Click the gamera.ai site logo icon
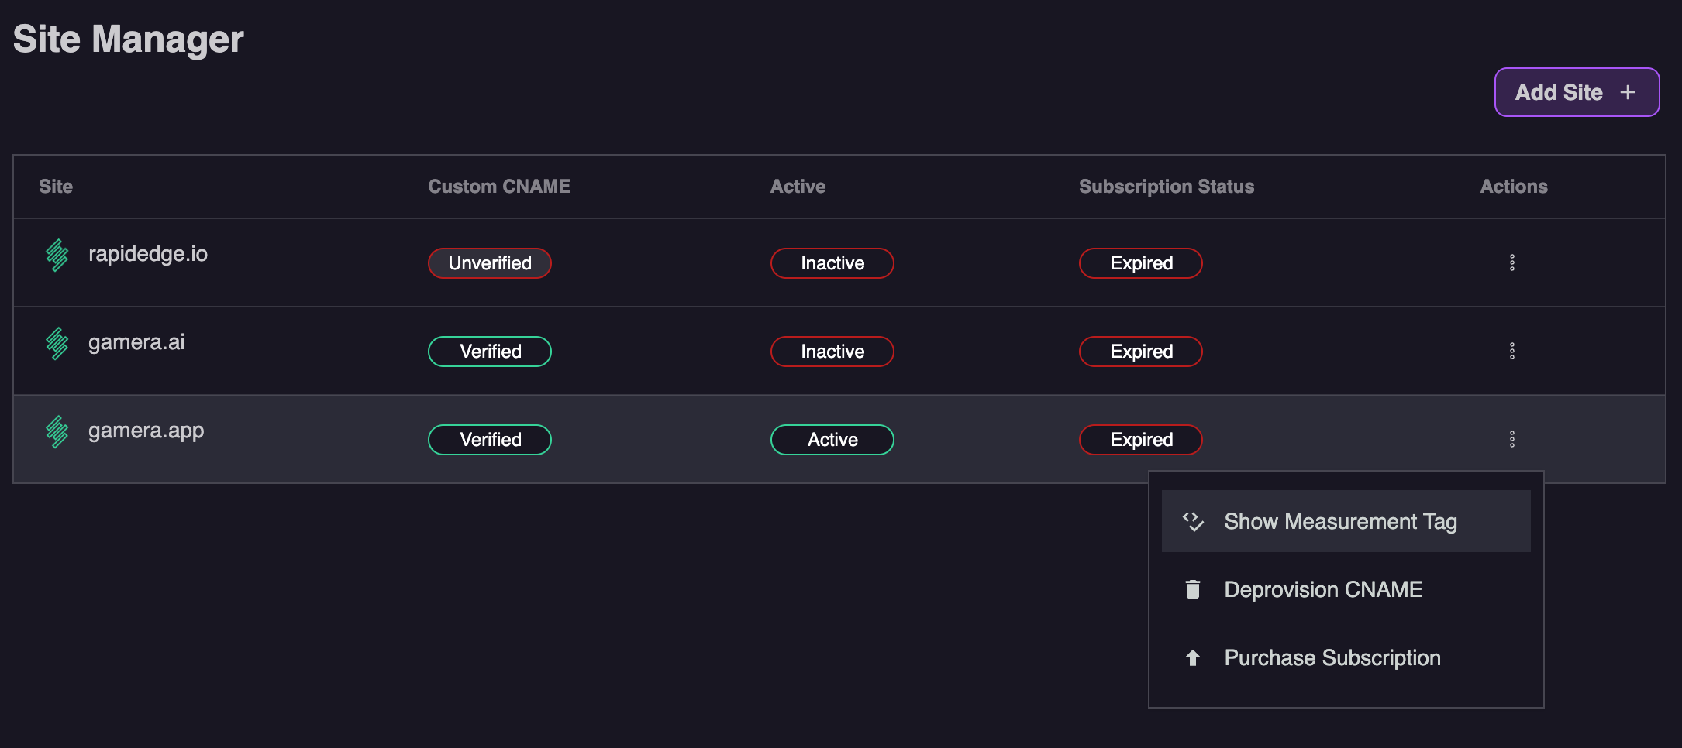1682x748 pixels. pos(57,343)
